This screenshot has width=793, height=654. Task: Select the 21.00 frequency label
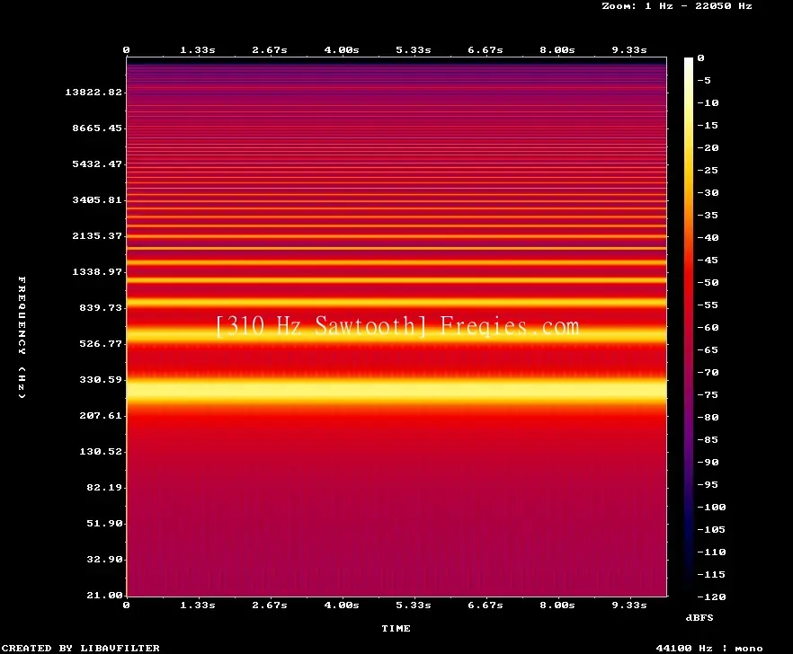104,595
